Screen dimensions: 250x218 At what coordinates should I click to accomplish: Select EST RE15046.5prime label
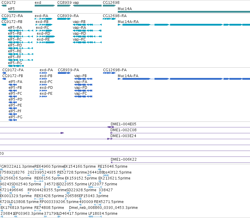[113, 167]
